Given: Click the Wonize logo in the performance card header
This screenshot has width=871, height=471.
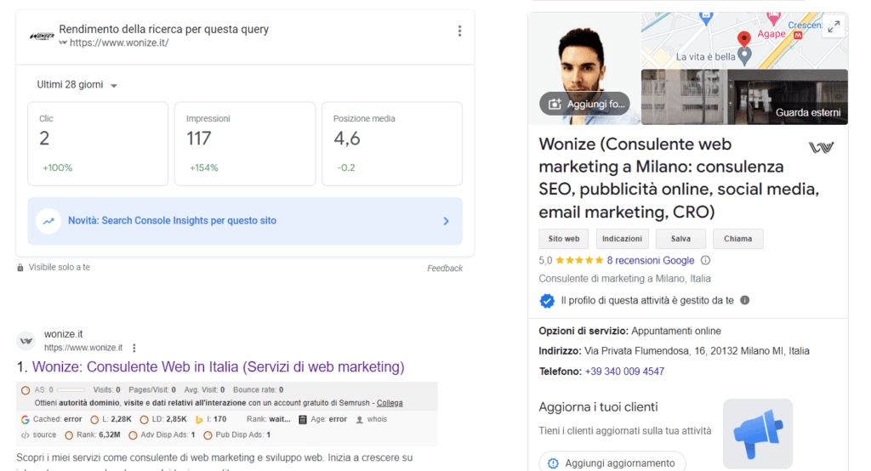Looking at the screenshot, I should coord(42,37).
